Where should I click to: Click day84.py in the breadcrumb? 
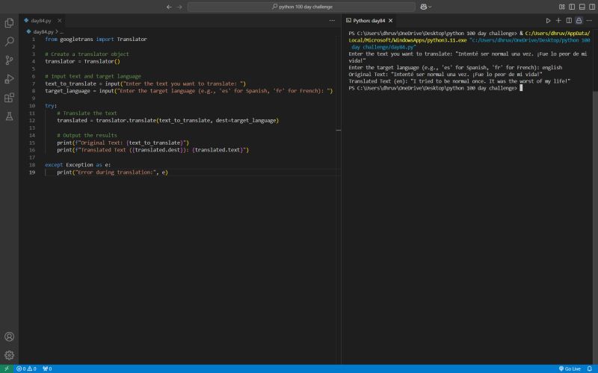point(43,32)
